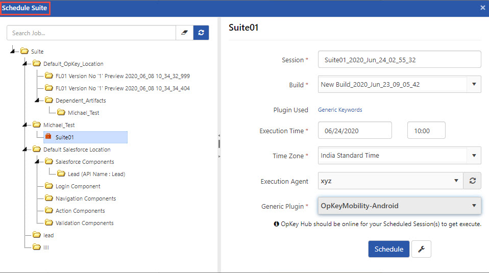Click the eraser icon to clear job search

click(x=184, y=33)
